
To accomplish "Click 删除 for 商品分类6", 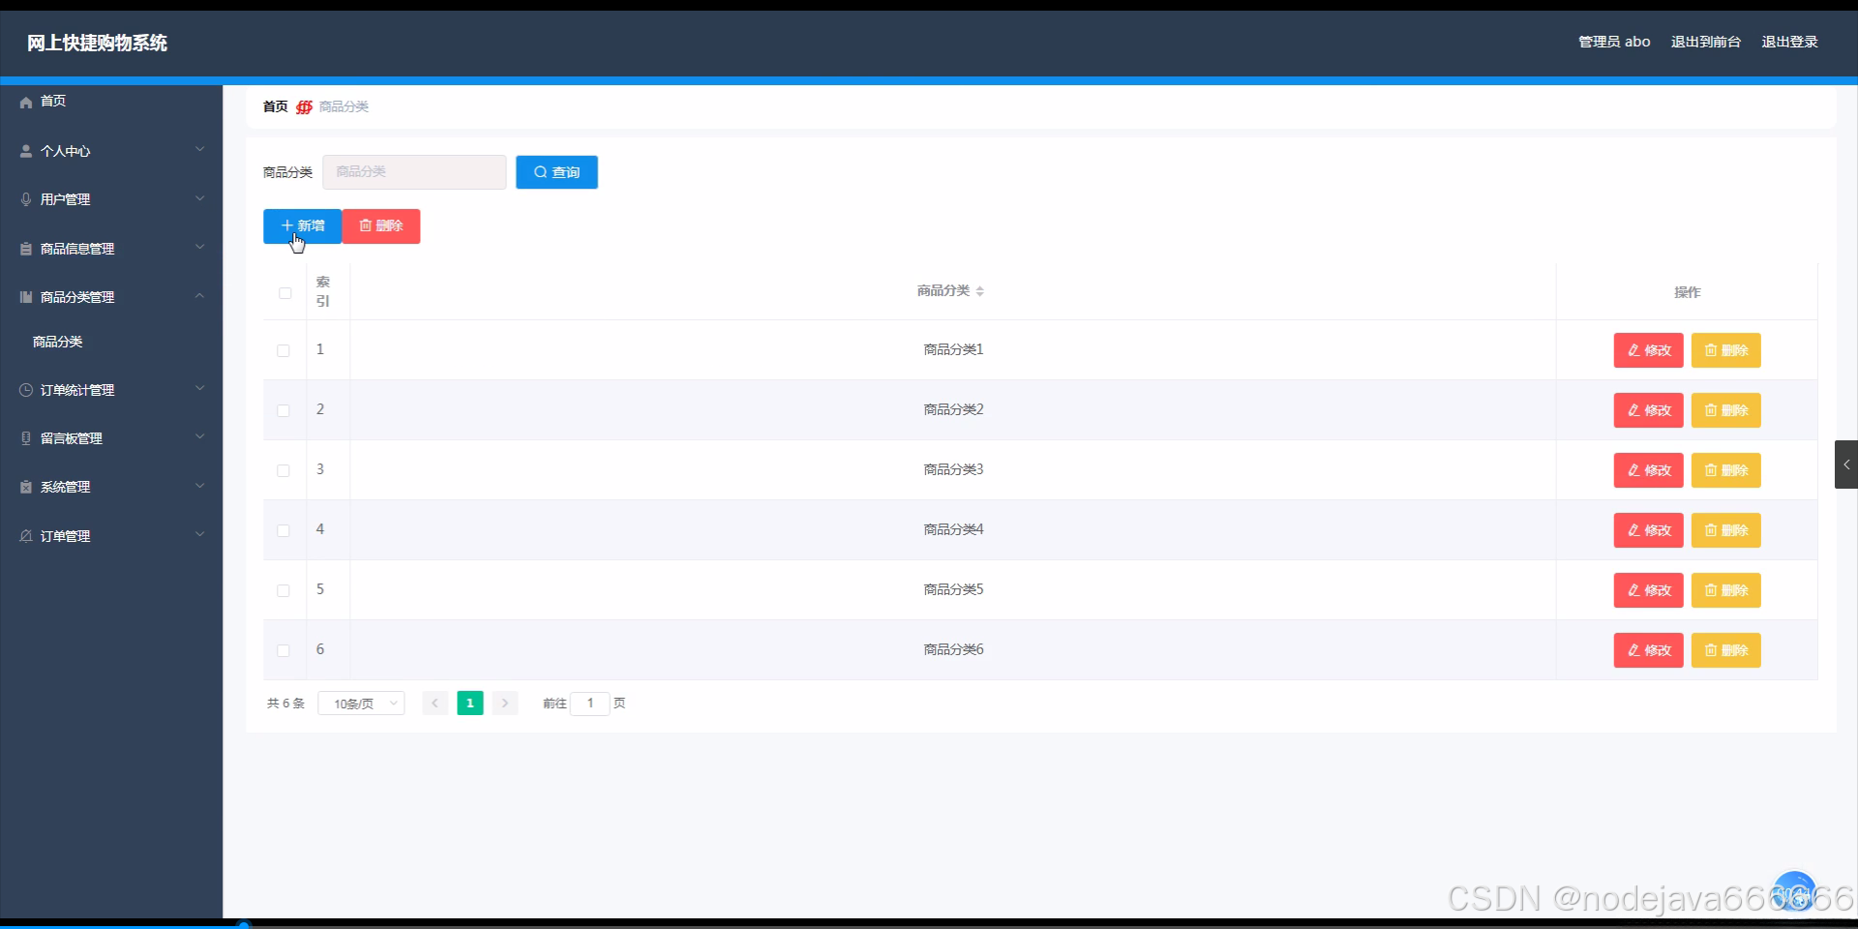I will [x=1726, y=650].
